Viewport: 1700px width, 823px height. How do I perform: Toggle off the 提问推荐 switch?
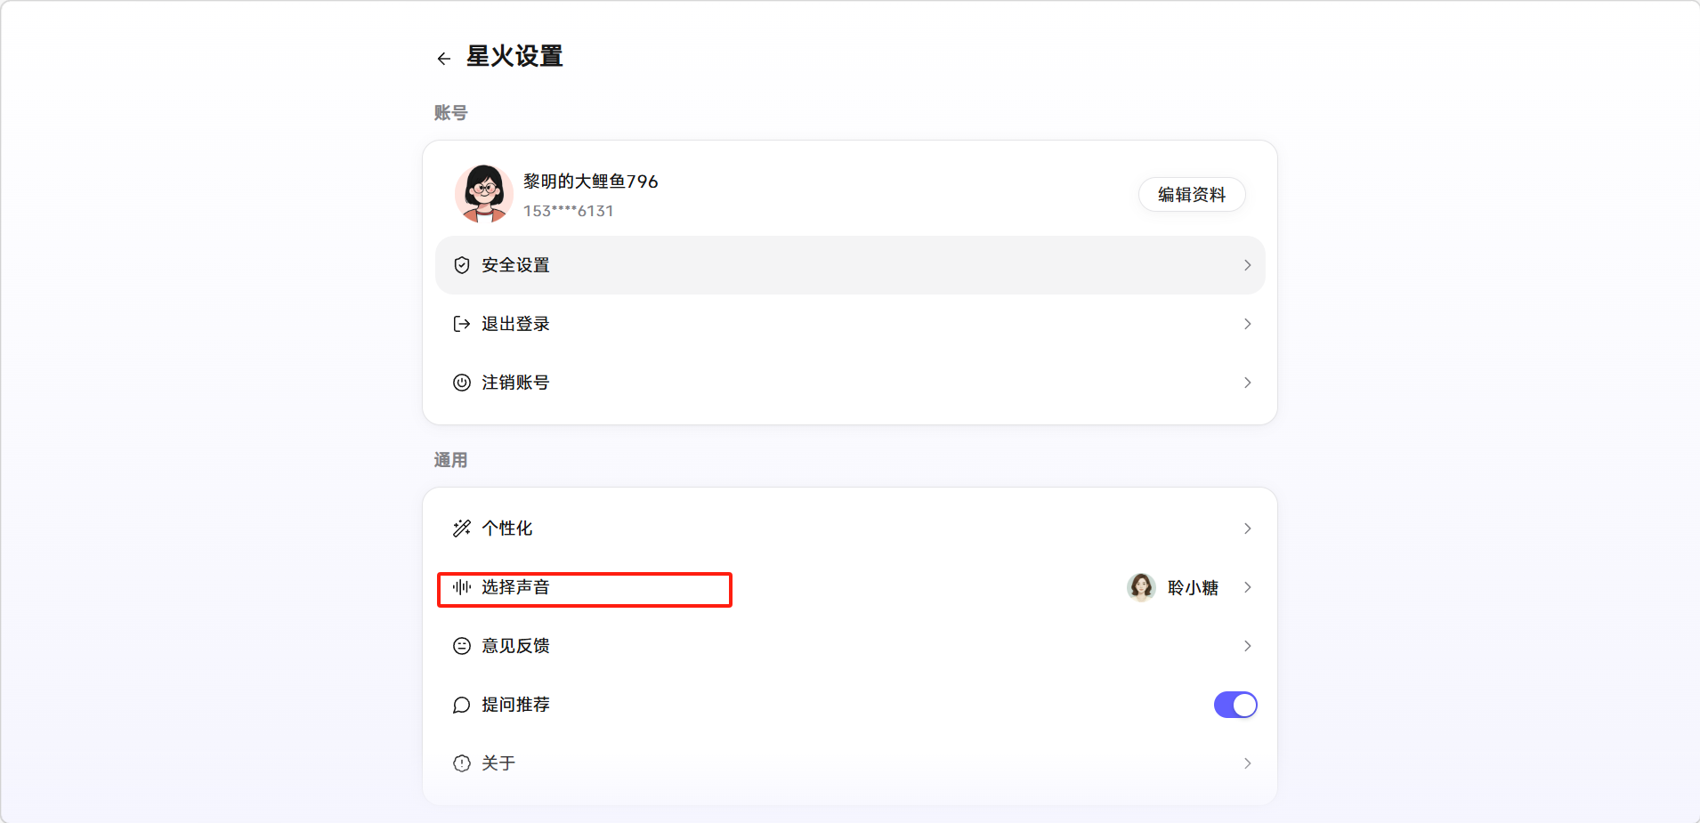click(x=1235, y=705)
